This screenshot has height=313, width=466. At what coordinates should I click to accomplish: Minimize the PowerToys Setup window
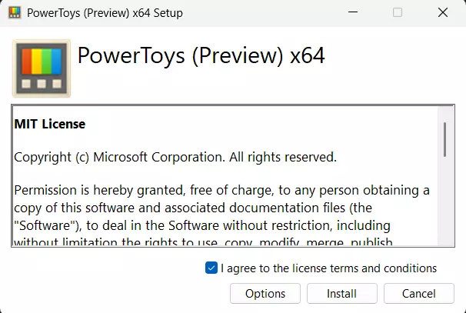(352, 12)
